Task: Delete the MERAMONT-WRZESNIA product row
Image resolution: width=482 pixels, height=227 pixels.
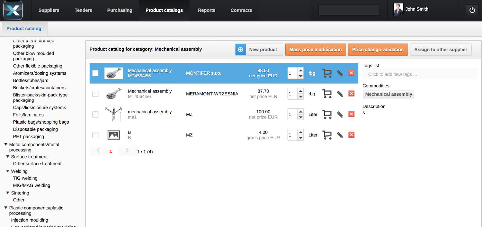Action: (351, 93)
